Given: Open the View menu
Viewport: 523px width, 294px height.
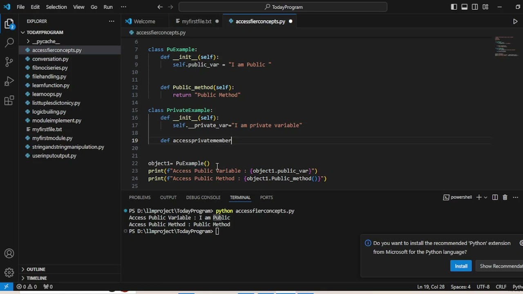Looking at the screenshot, I should 79,7.
